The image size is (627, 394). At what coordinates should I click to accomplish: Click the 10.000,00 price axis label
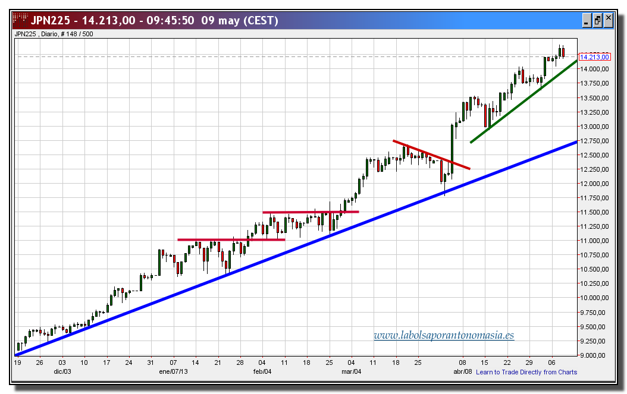594,298
